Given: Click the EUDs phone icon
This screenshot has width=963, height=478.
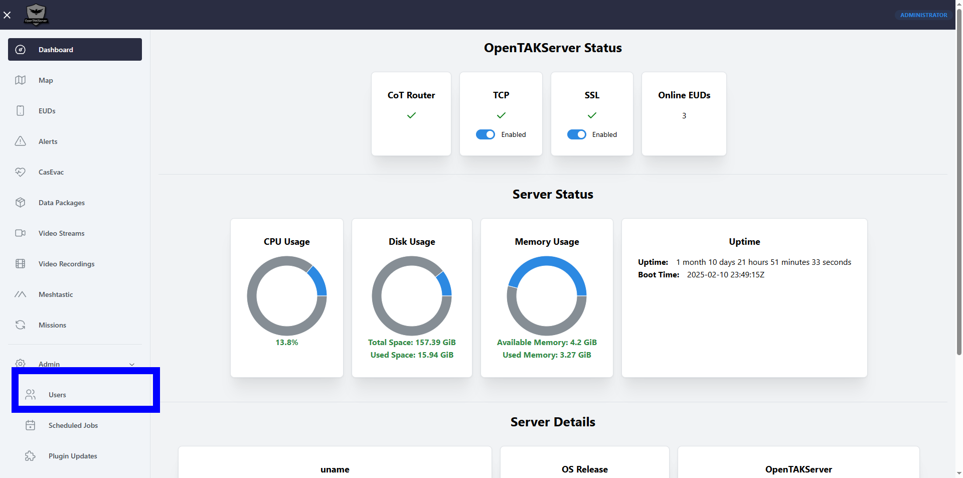Looking at the screenshot, I should coord(21,111).
